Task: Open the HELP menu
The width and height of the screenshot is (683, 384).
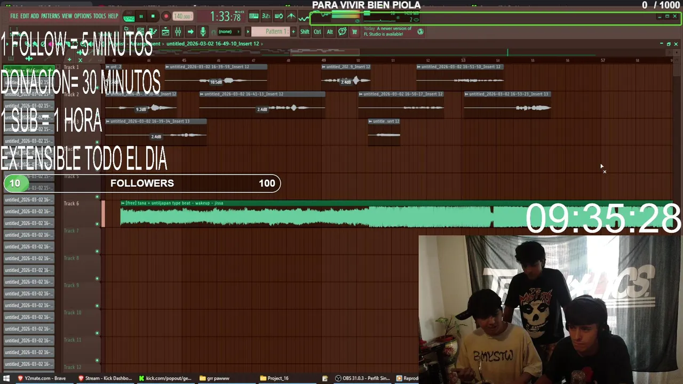Action: click(x=113, y=16)
